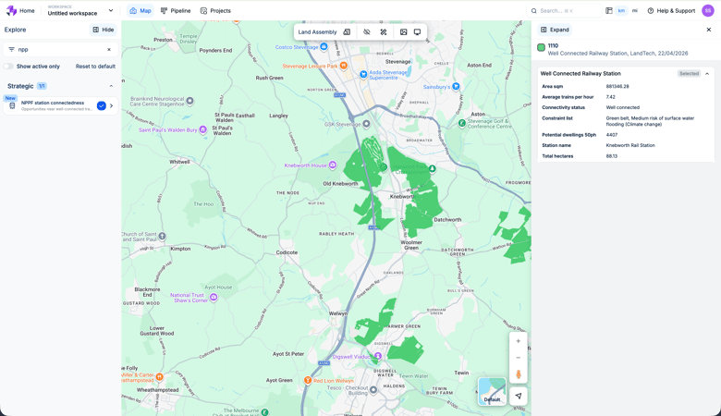This screenshot has height=416, width=721.
Task: Click the Saint Paul's Walden Bury pin
Action: pyautogui.click(x=202, y=130)
